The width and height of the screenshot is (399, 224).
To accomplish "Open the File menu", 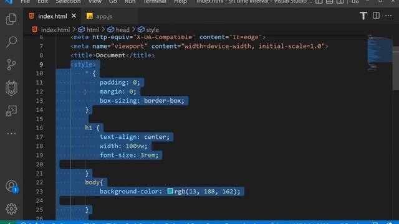I will pyautogui.click(x=25, y=1).
